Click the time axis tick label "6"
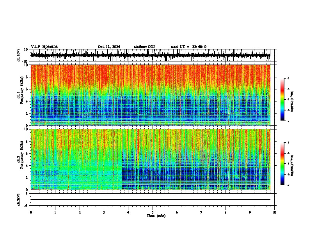 coord(177,212)
